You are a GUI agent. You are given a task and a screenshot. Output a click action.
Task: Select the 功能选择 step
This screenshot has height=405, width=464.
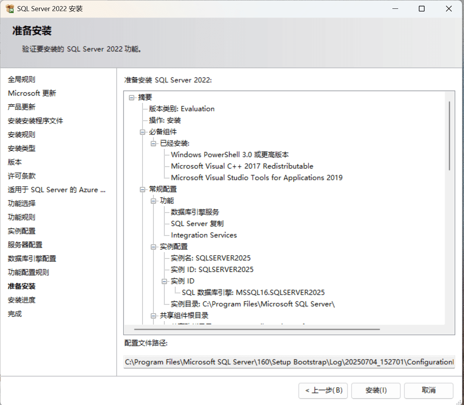21,203
